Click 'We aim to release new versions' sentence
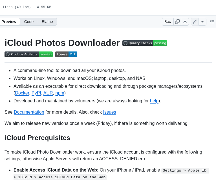216x180 pixels. click(96, 123)
